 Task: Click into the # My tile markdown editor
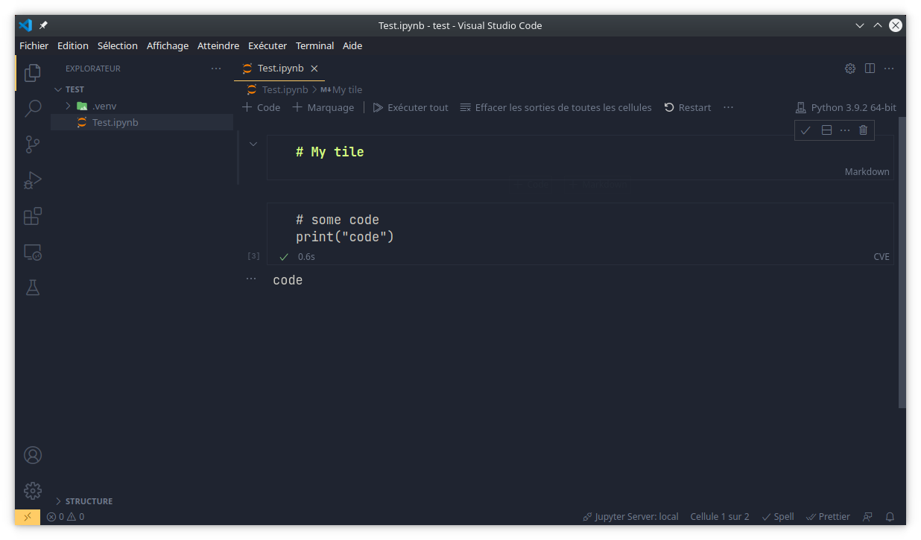[x=580, y=152]
